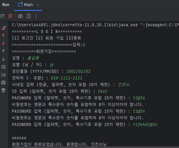Jump down the stack trace with red arrow
Viewport: 179px width, 148px height.
[x=3, y=43]
